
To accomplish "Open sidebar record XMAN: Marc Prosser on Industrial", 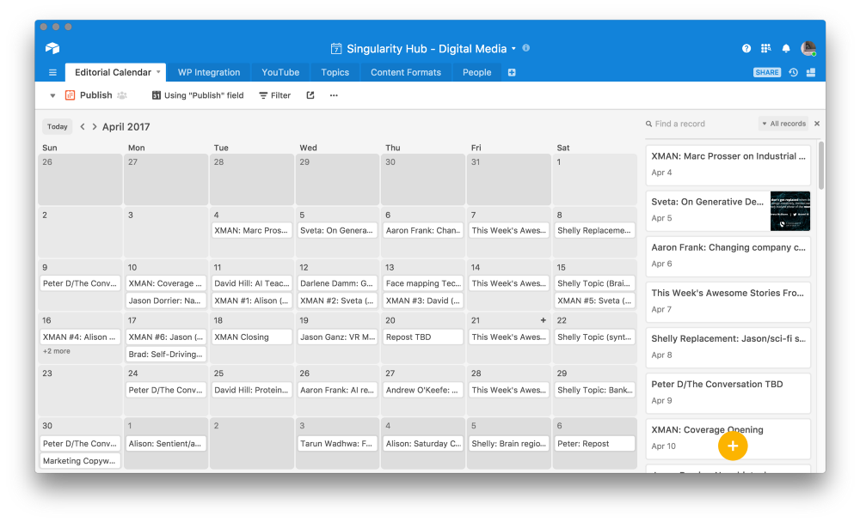I will coord(728,164).
